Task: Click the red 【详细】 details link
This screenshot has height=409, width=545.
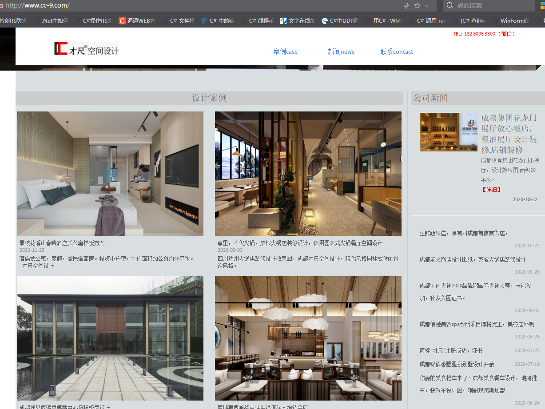Action: (491, 190)
